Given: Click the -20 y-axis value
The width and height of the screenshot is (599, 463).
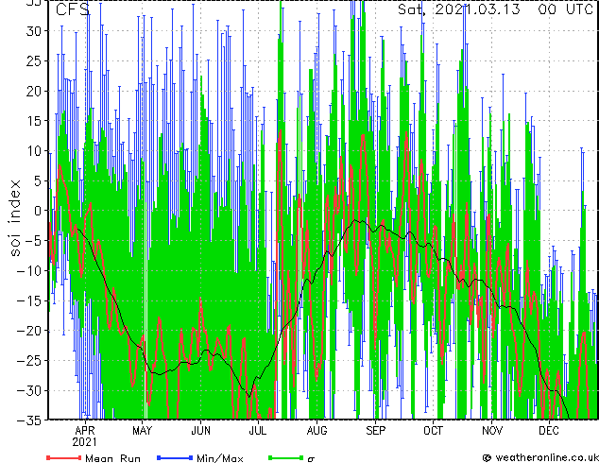Looking at the screenshot, I should (x=30, y=331).
